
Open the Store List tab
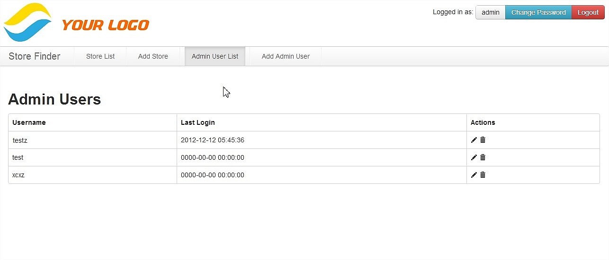click(100, 56)
